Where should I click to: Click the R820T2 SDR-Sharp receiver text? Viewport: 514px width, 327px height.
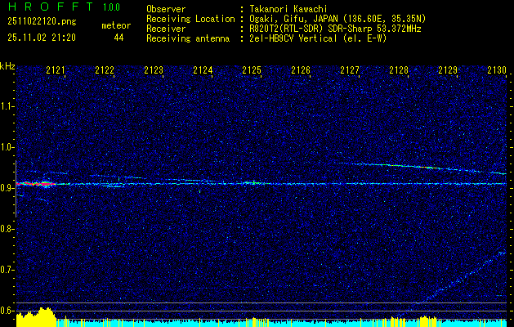(x=332, y=28)
